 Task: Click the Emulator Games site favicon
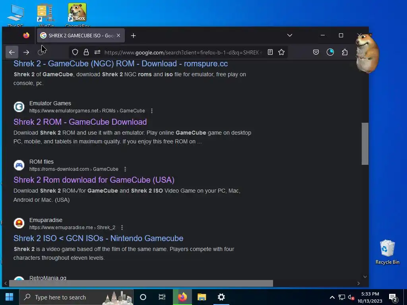pos(19,107)
